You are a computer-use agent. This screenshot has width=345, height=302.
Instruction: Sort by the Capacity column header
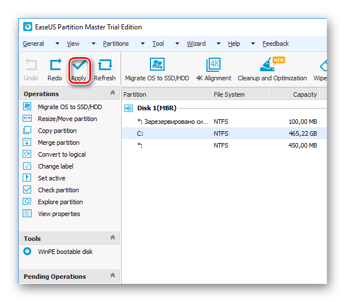coord(304,94)
